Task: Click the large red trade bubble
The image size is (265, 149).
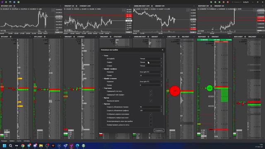Action: click(175, 91)
